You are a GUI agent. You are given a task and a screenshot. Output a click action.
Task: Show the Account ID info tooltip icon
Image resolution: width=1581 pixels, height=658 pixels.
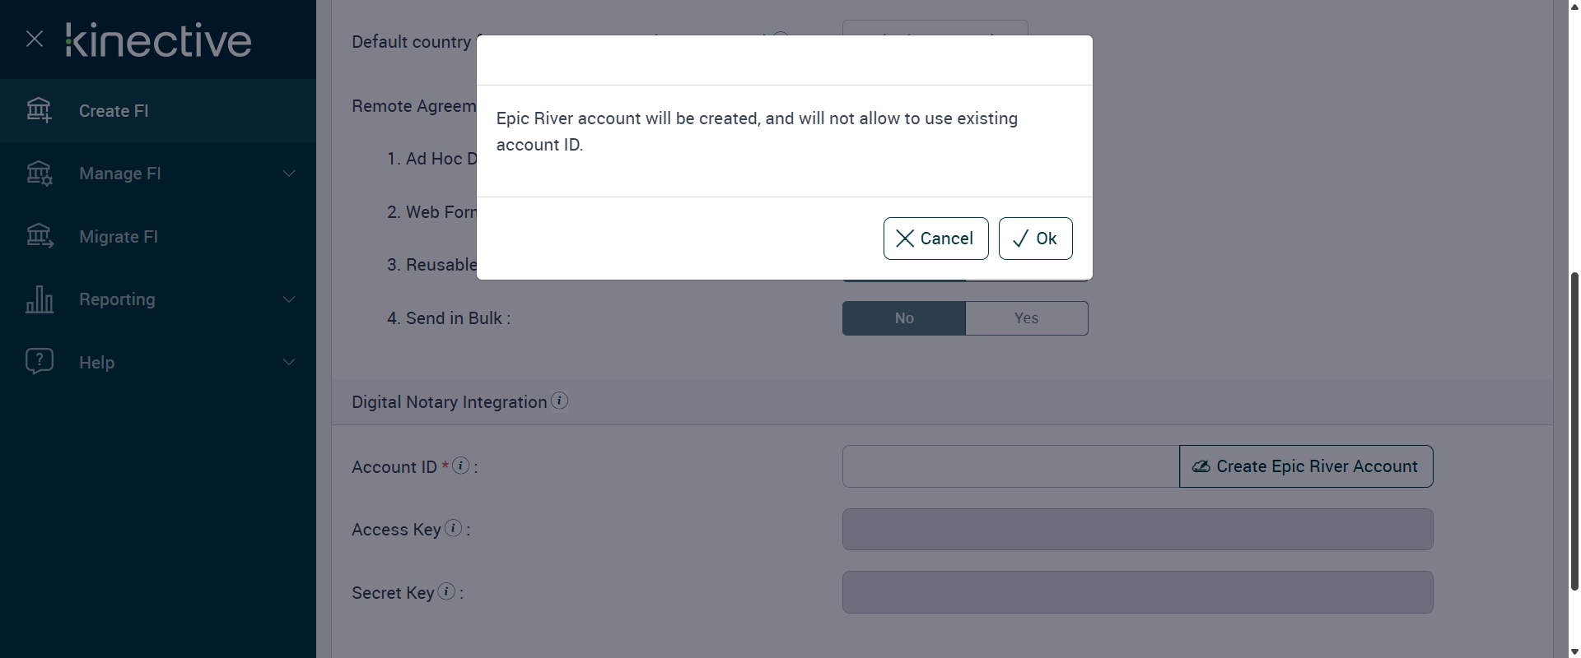[x=461, y=466]
